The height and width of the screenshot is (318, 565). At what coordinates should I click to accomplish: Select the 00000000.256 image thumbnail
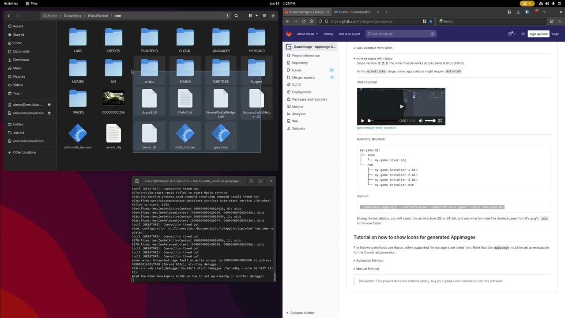113,98
